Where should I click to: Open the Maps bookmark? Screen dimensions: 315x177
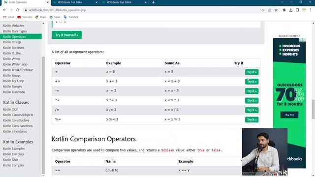click(x=40, y=17)
